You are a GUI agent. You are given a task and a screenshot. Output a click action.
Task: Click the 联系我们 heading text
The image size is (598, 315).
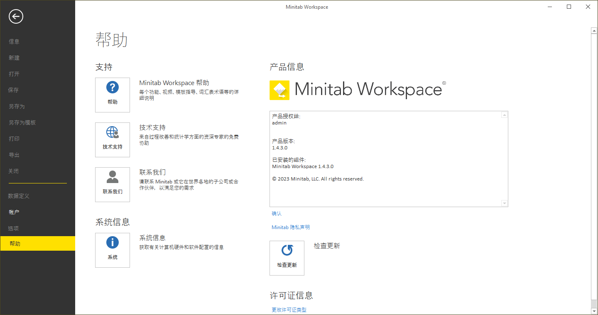152,172
